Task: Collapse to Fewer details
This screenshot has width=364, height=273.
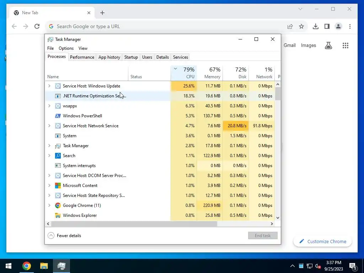Action: coord(64,236)
